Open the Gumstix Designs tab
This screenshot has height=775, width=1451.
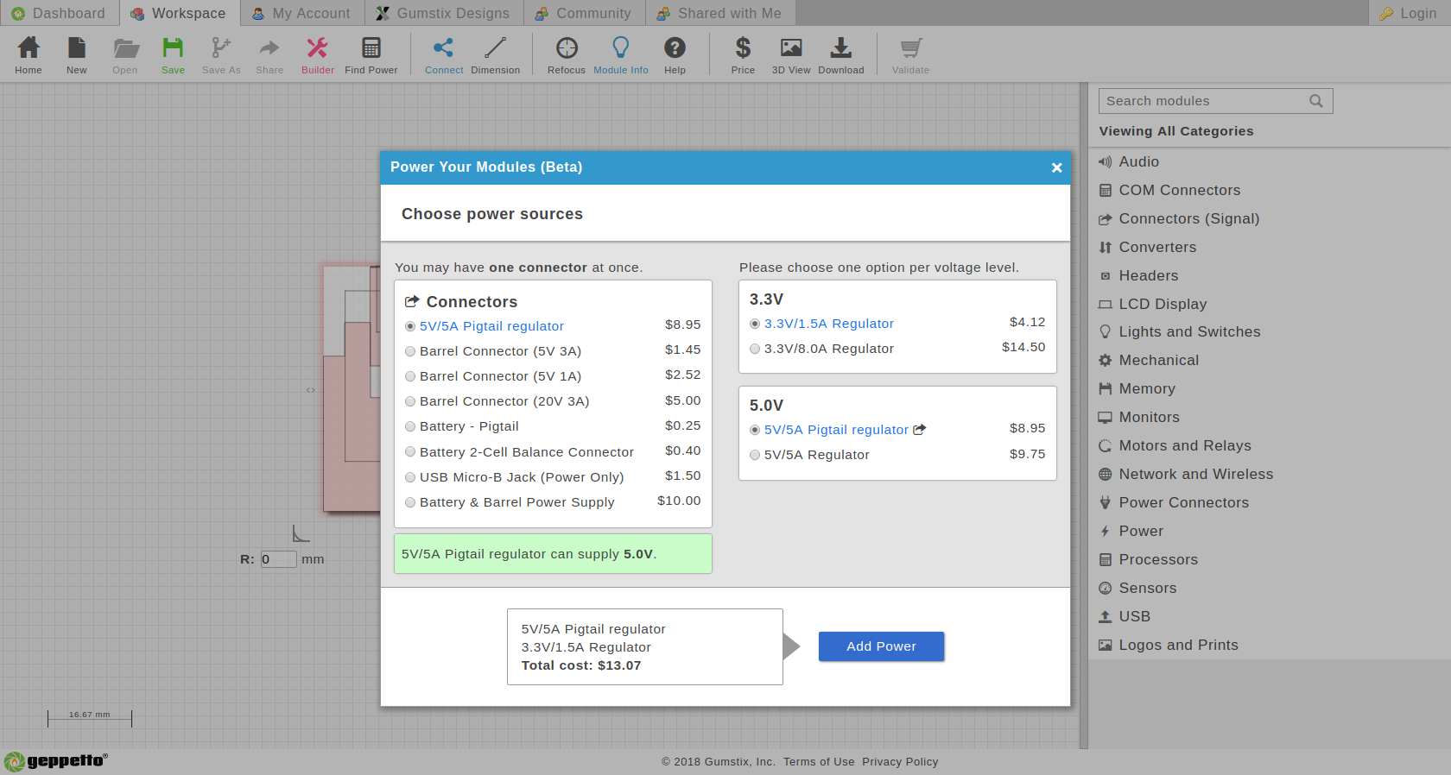click(x=443, y=13)
